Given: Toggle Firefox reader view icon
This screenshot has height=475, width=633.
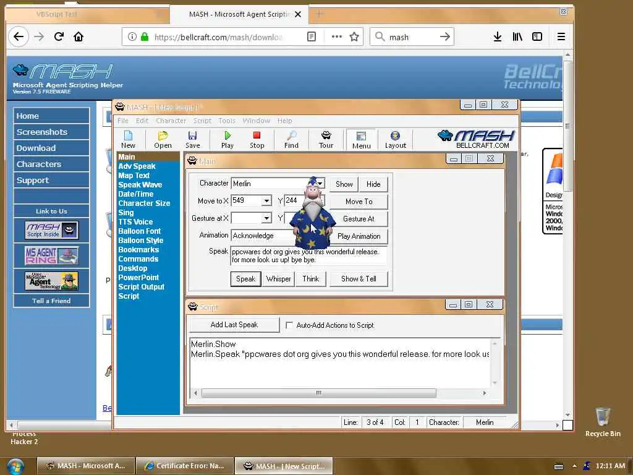Looking at the screenshot, I should coord(312,36).
